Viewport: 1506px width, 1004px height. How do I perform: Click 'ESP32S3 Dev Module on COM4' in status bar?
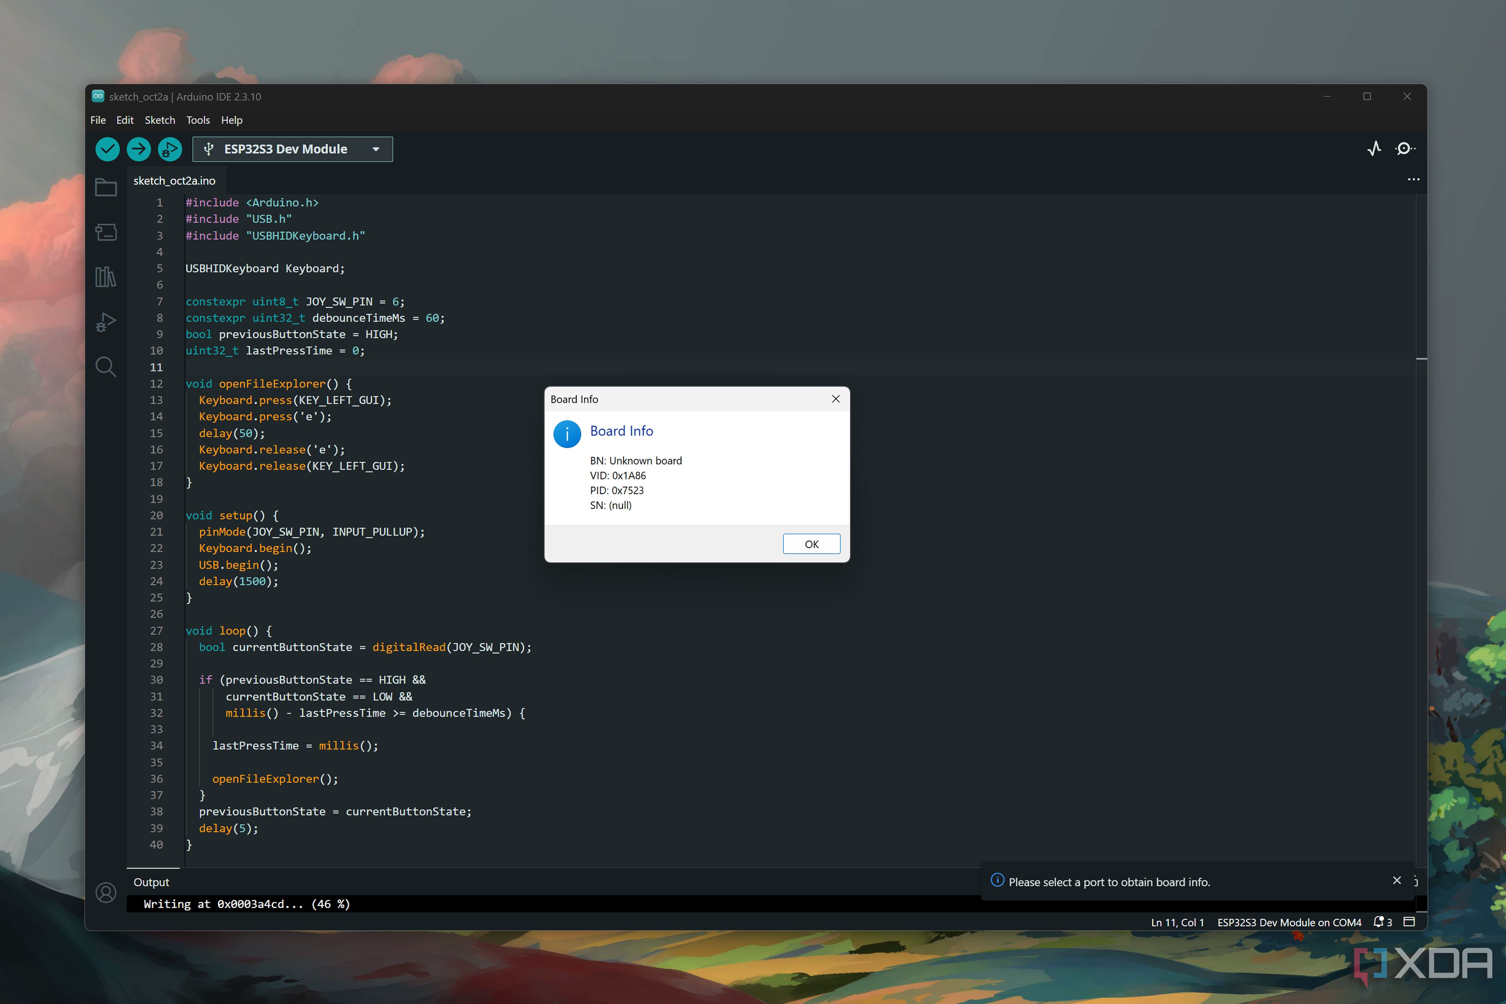click(1289, 922)
